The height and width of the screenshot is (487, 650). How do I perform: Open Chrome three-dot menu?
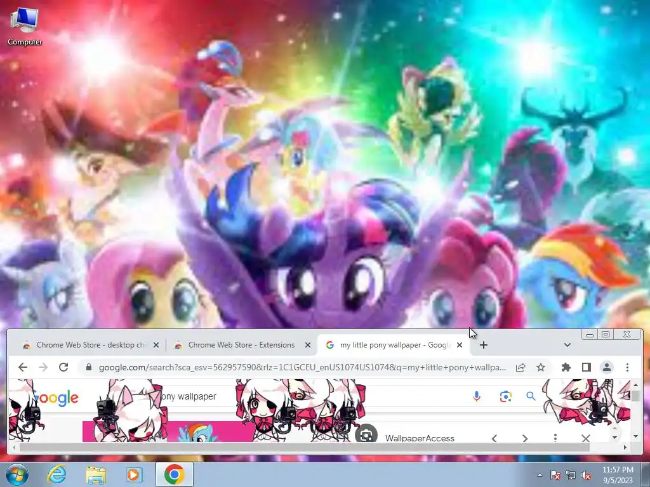627,367
